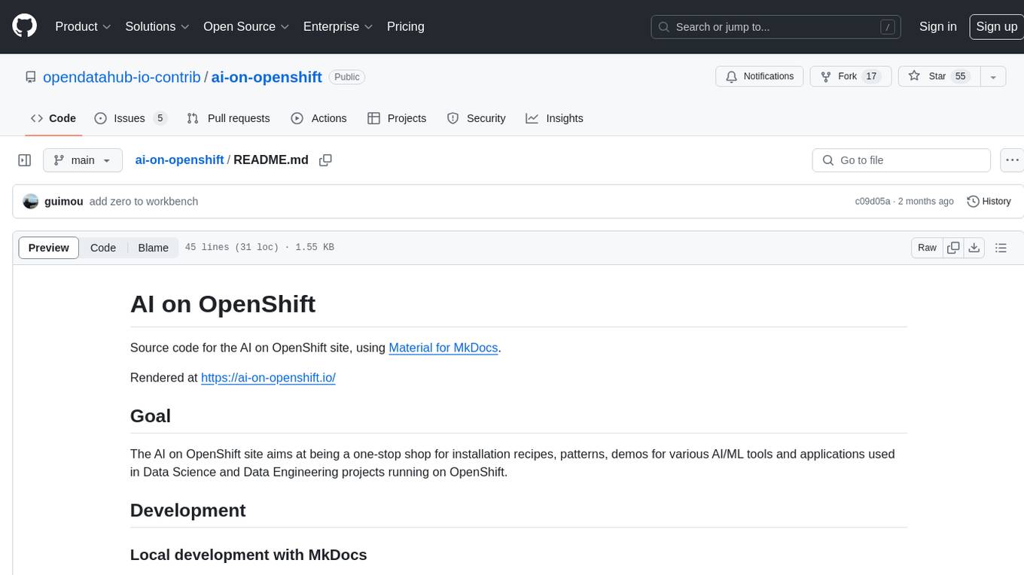This screenshot has width=1024, height=575.
Task: Expand the Open Source menu
Action: pyautogui.click(x=246, y=26)
